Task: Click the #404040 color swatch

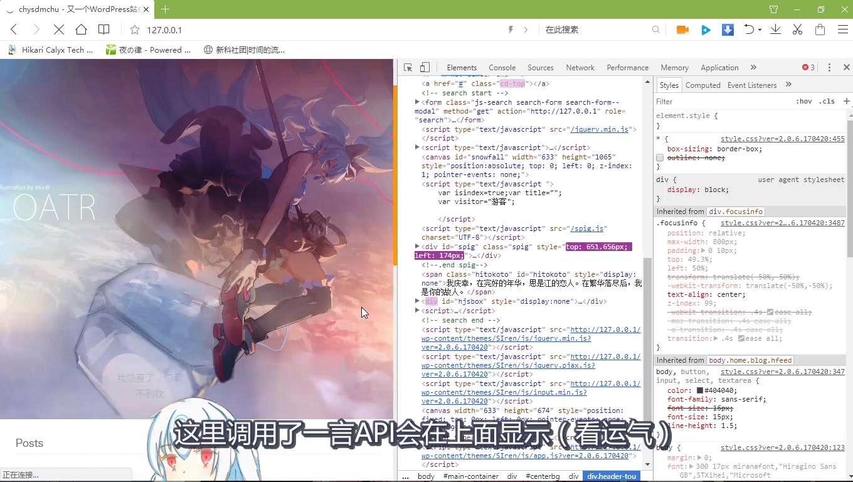Action: click(700, 390)
